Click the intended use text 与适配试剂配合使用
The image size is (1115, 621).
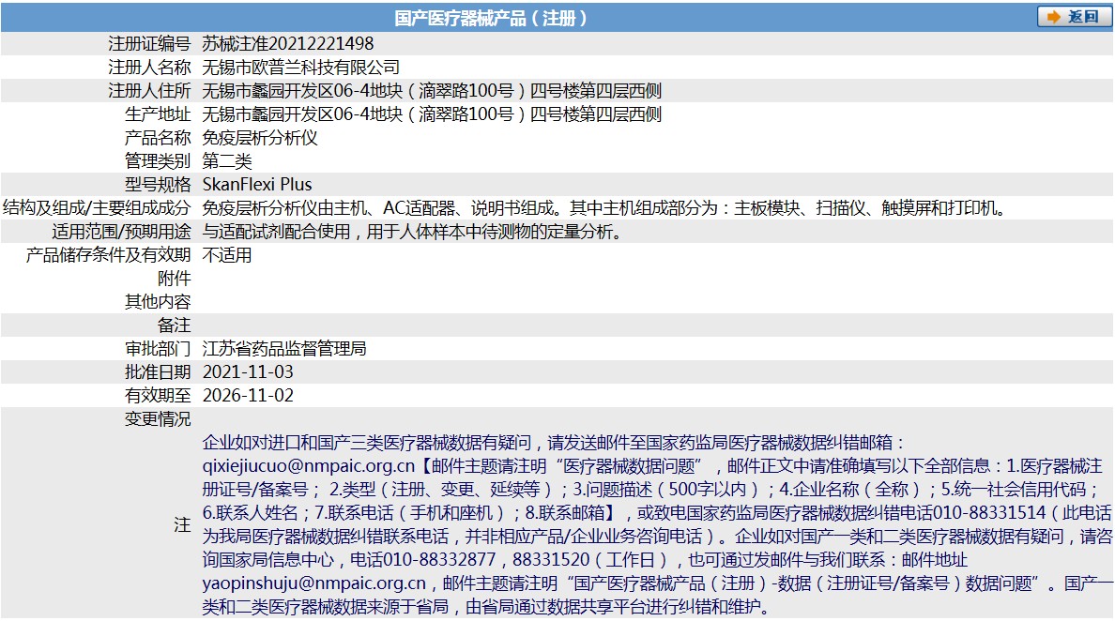(x=276, y=232)
